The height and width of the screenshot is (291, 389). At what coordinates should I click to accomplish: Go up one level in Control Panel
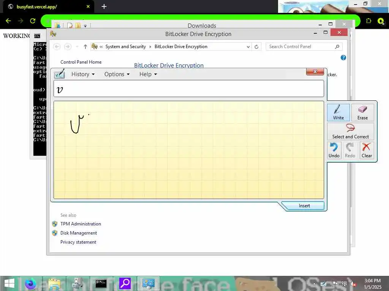click(x=85, y=47)
